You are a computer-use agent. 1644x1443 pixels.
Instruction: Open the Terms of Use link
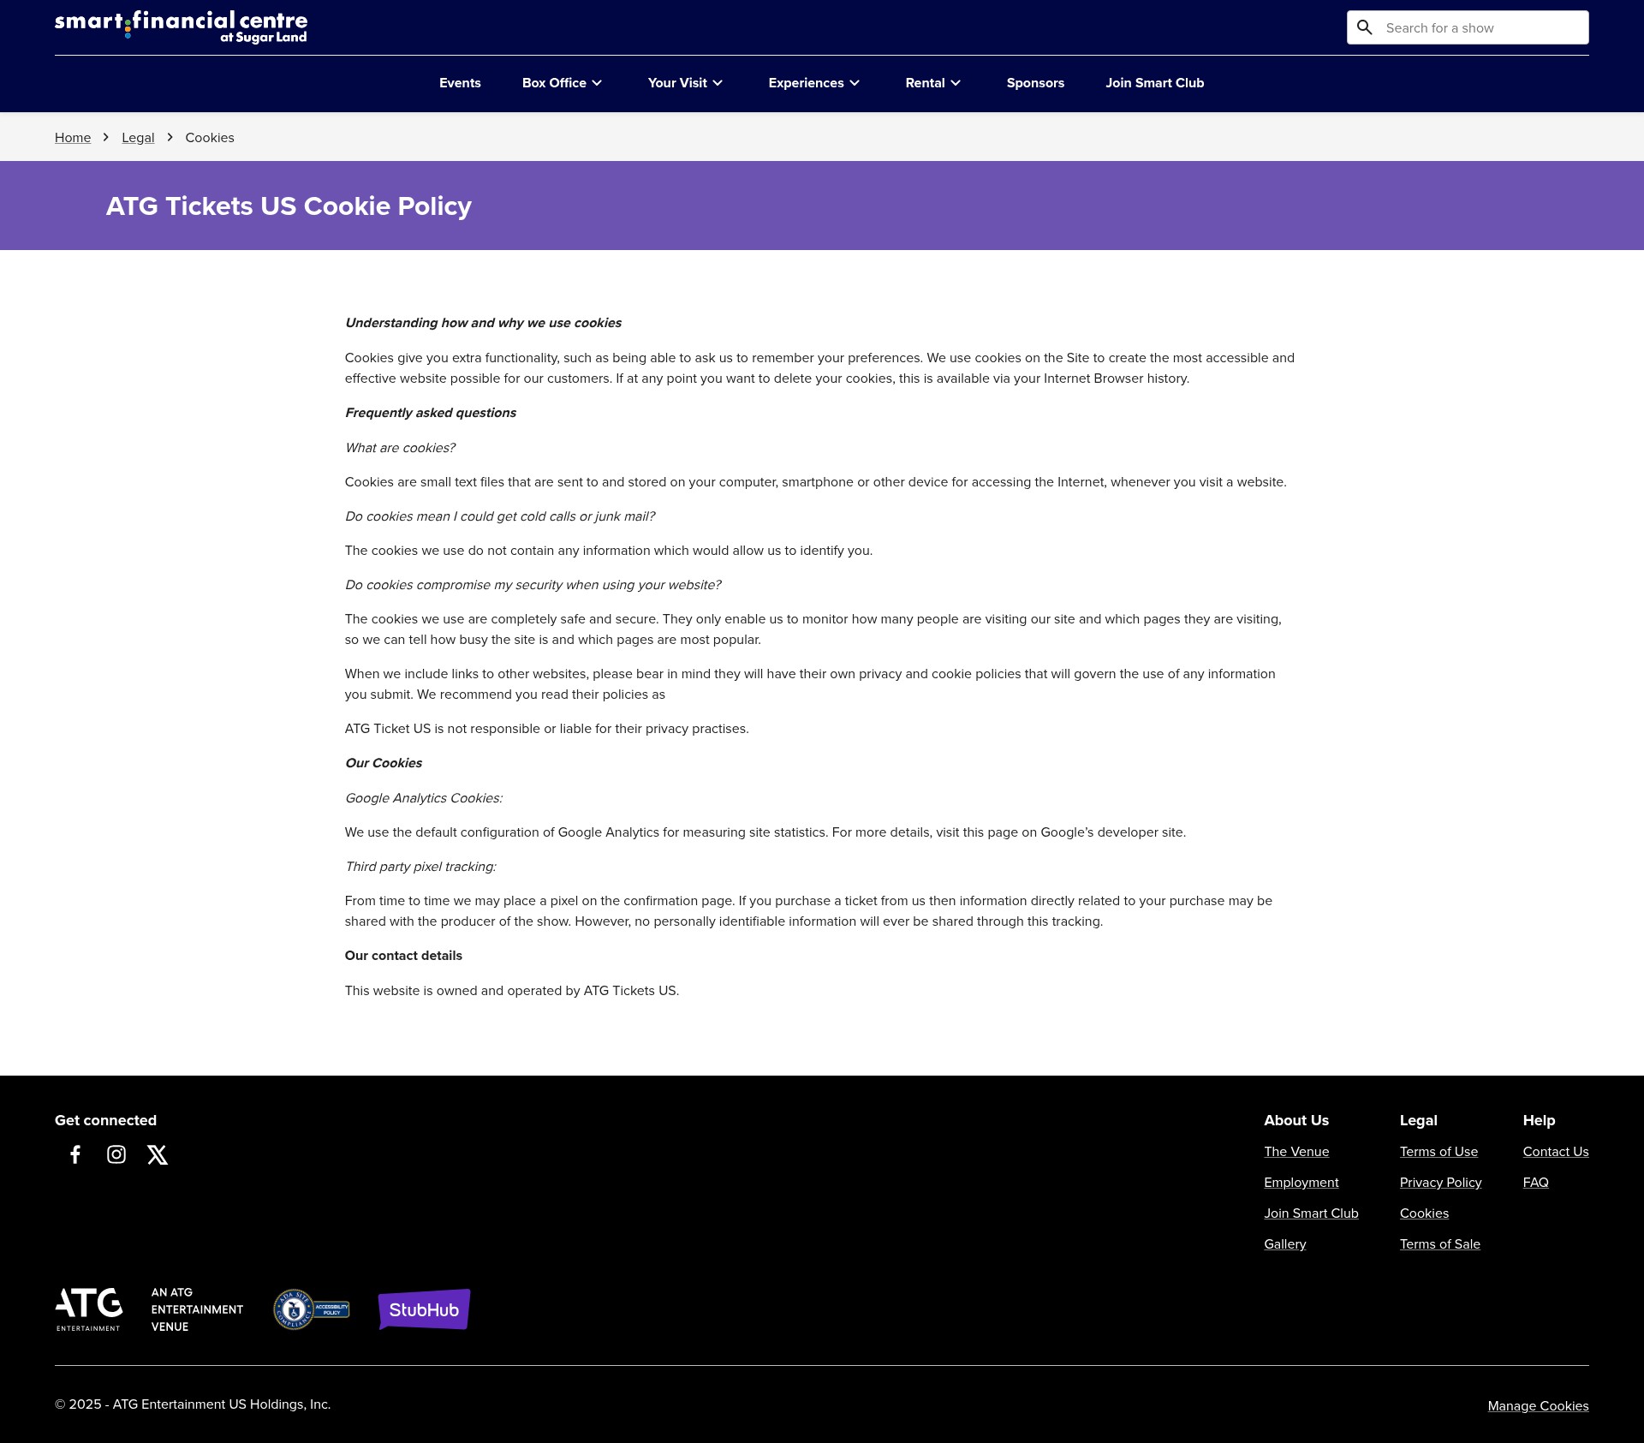pos(1438,1152)
